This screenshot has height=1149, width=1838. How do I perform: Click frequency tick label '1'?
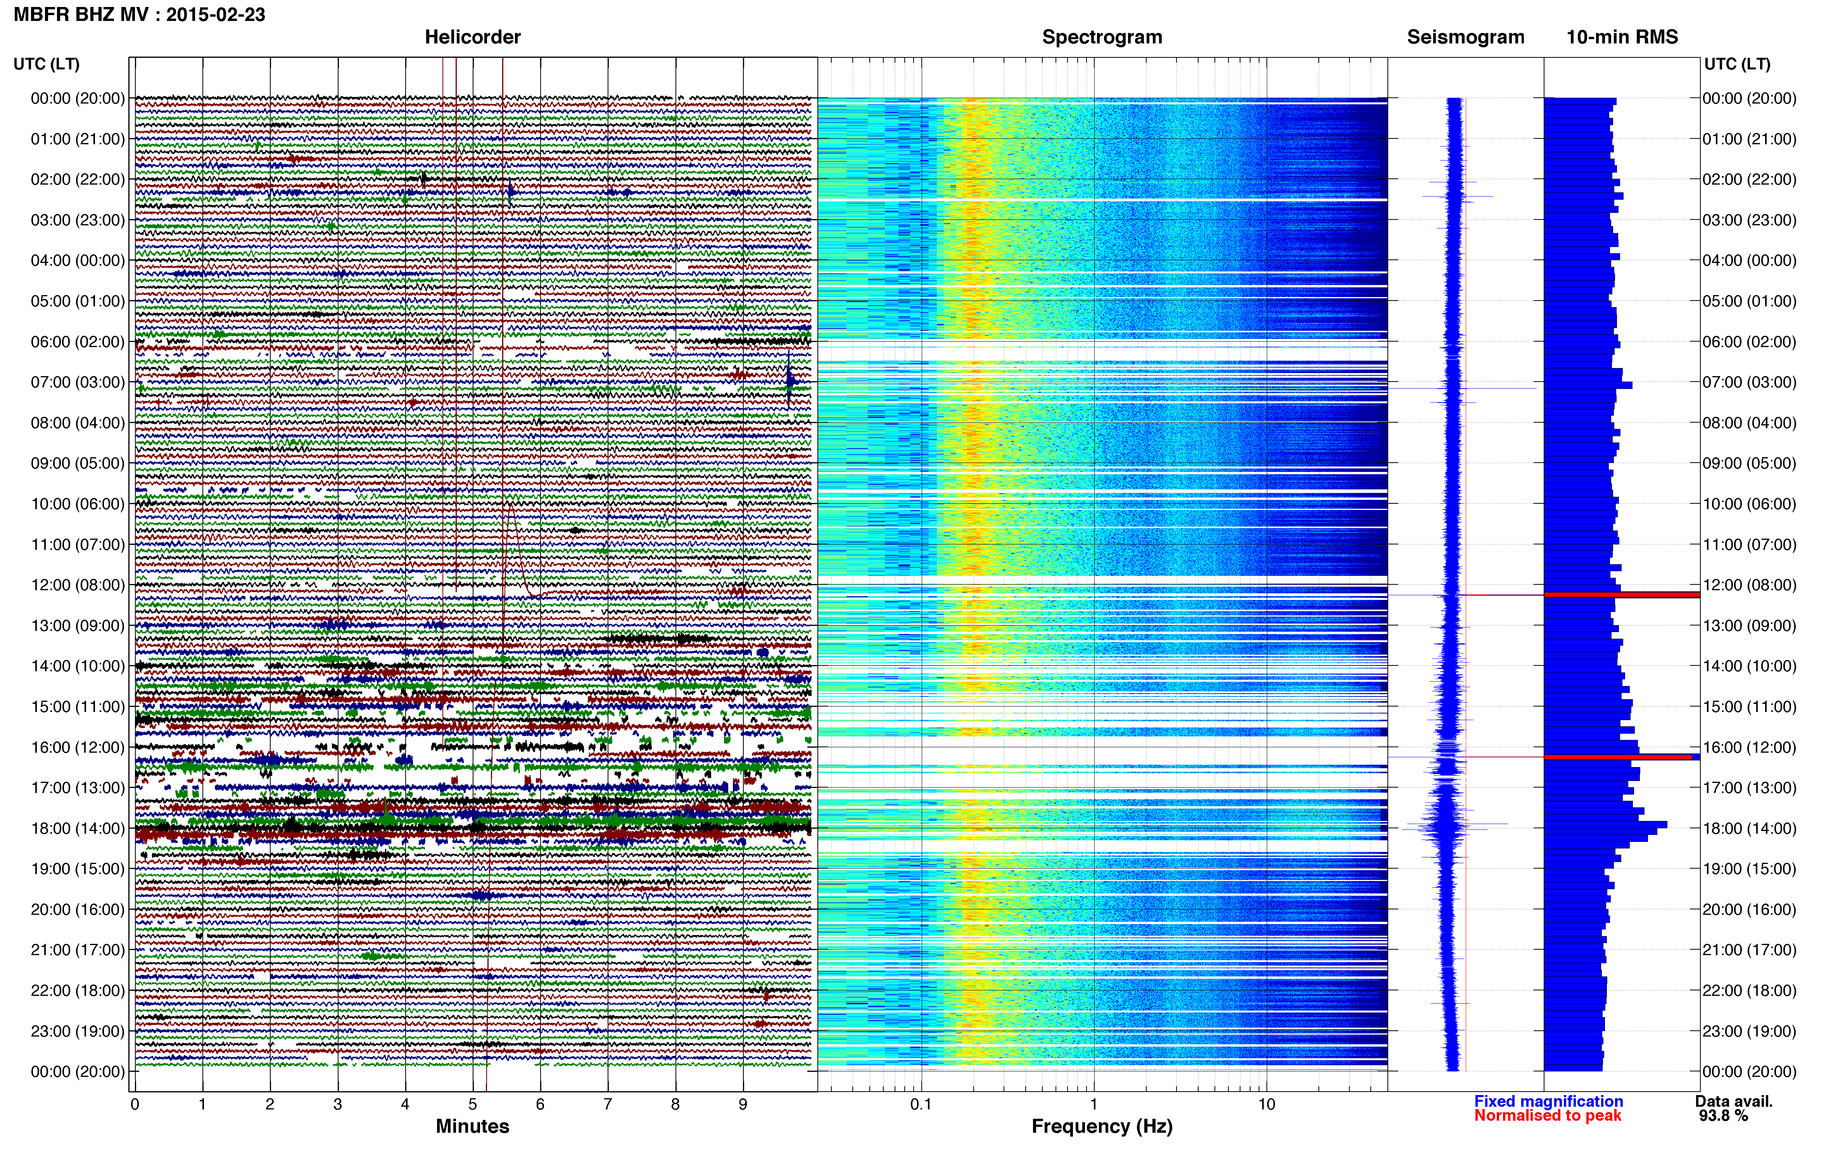(1093, 1104)
